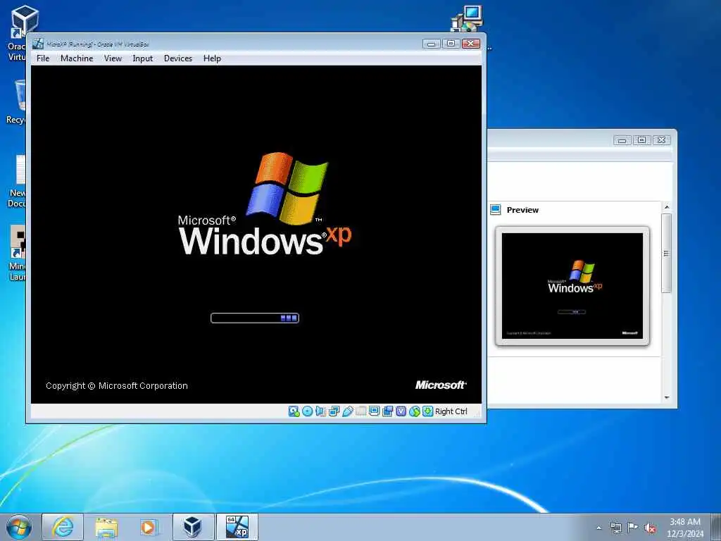The width and height of the screenshot is (721, 541).
Task: Close the VirtualBox Manager background window
Action: tap(662, 140)
